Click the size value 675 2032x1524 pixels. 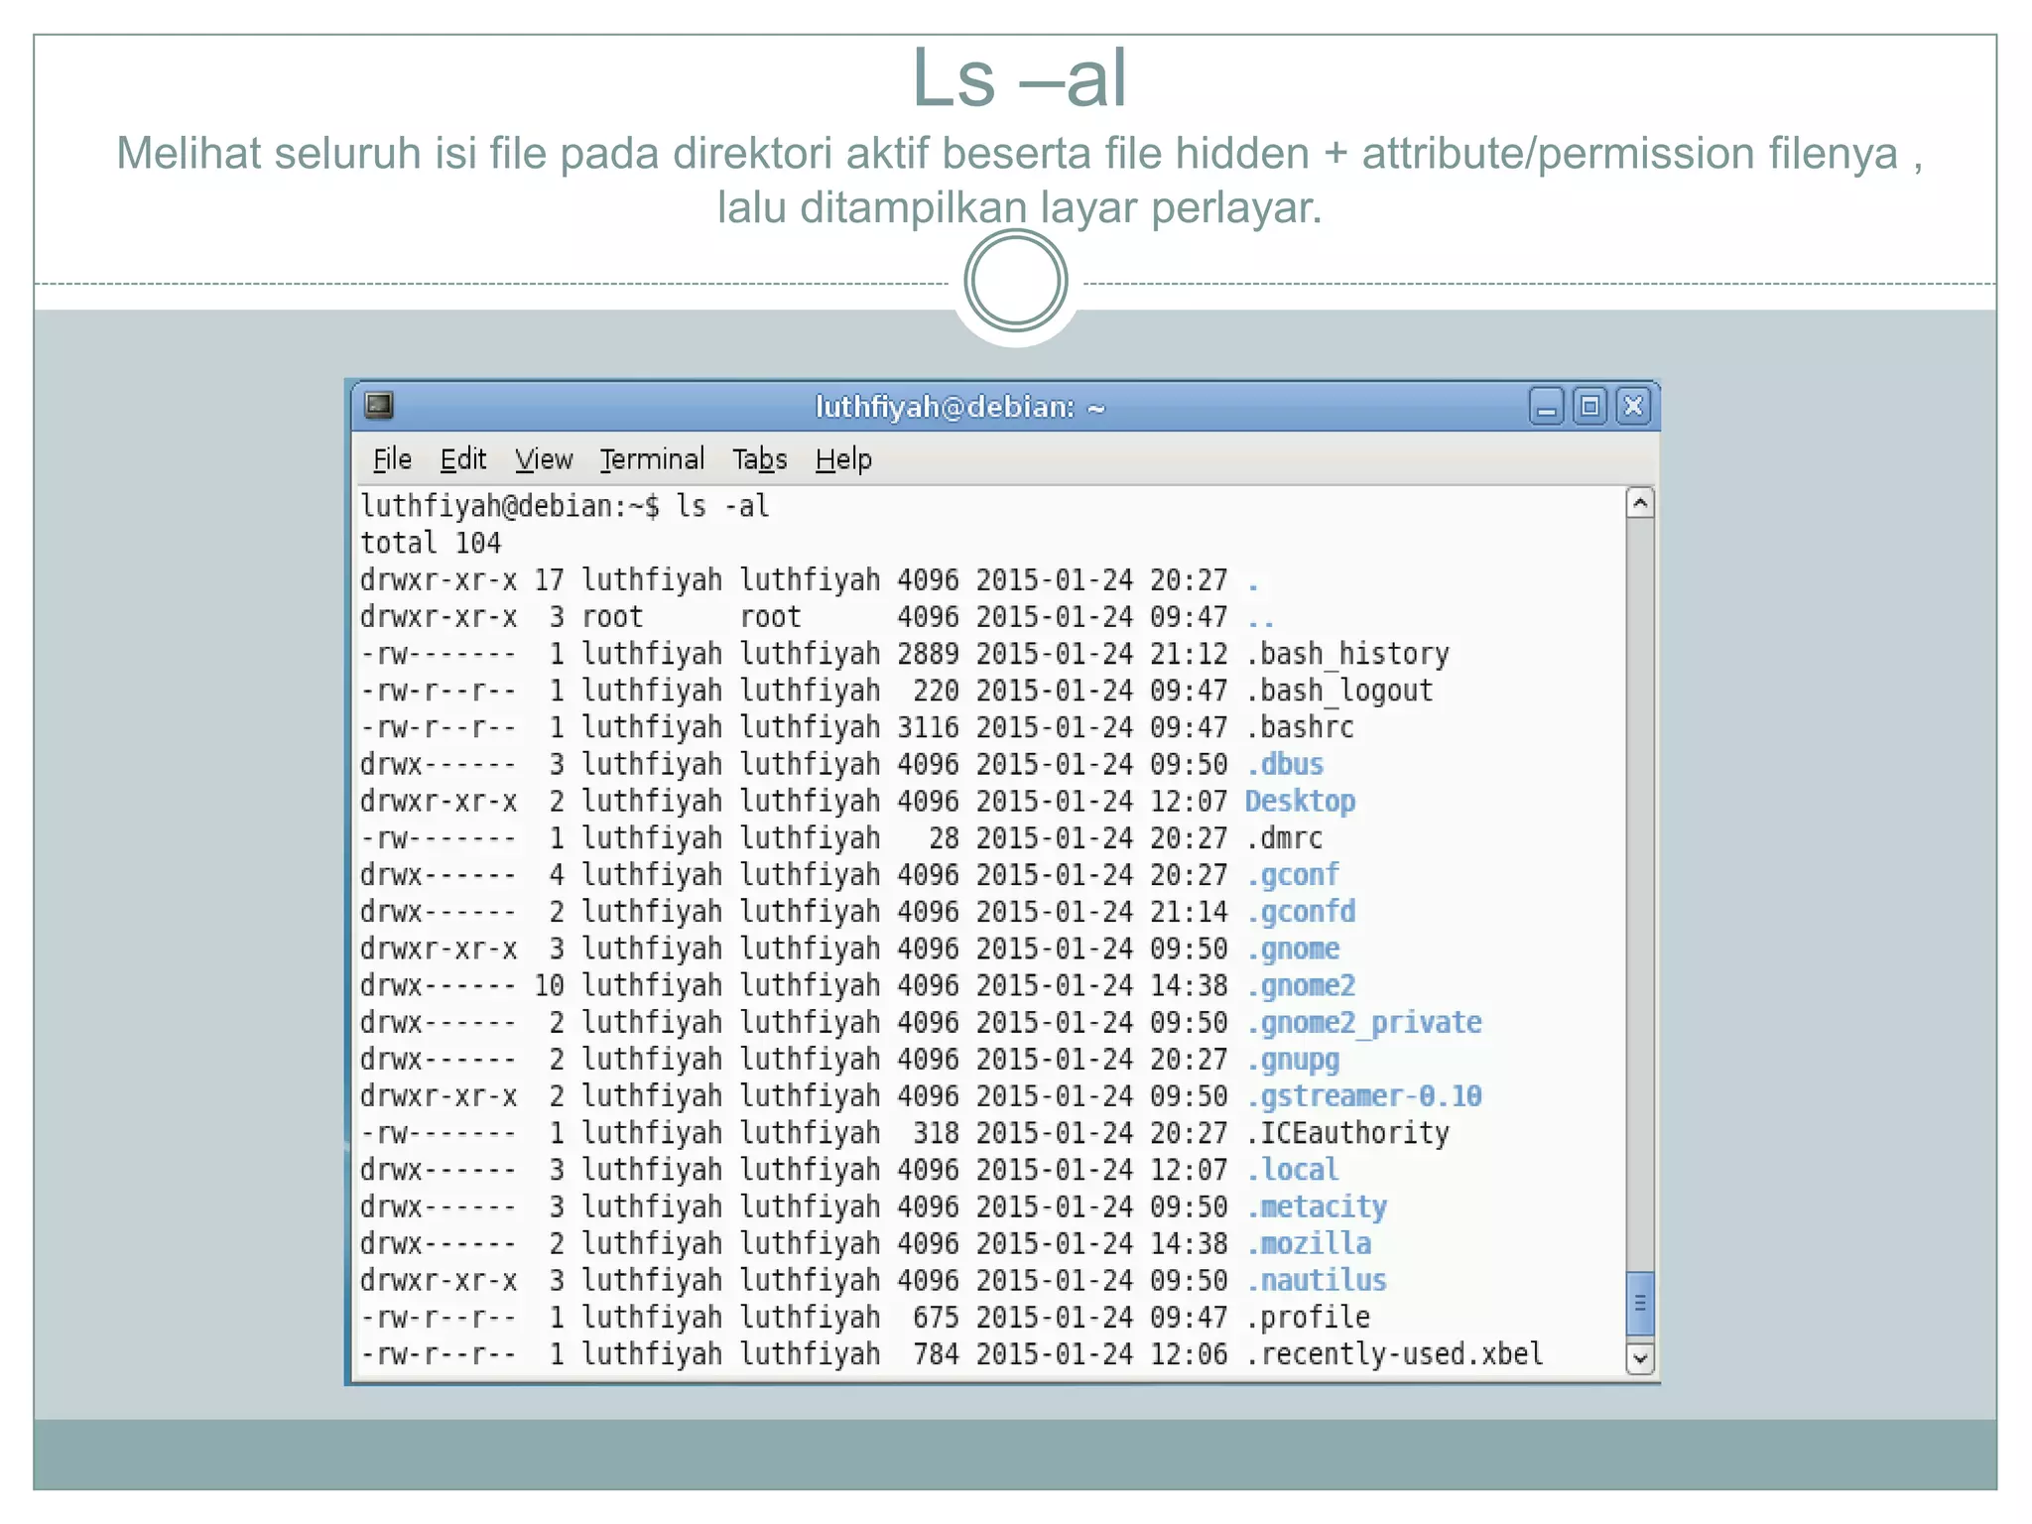coord(936,1318)
